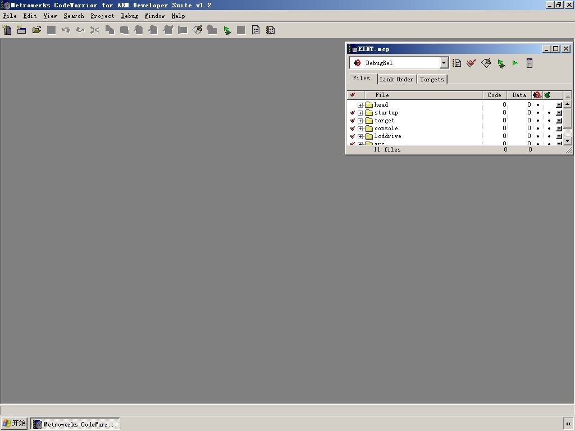Click the column-order button above the file-list scrollbar
The image size is (575, 431).
point(567,95)
